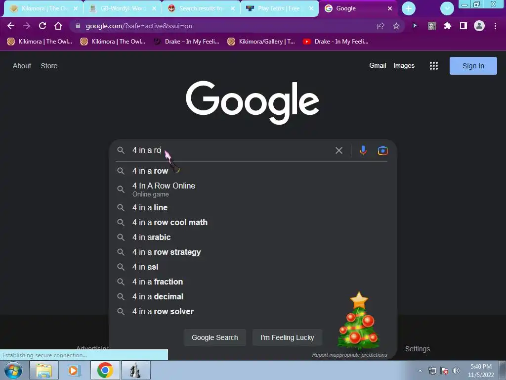This screenshot has height=380, width=506.
Task: Show hidden system tray icons
Action: point(420,371)
